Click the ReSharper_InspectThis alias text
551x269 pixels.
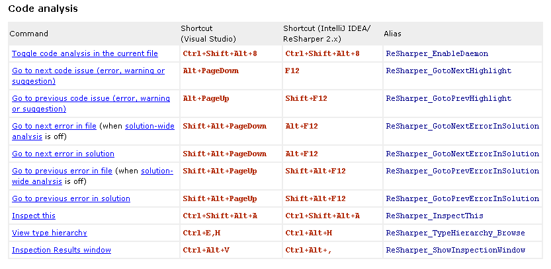pyautogui.click(x=435, y=216)
